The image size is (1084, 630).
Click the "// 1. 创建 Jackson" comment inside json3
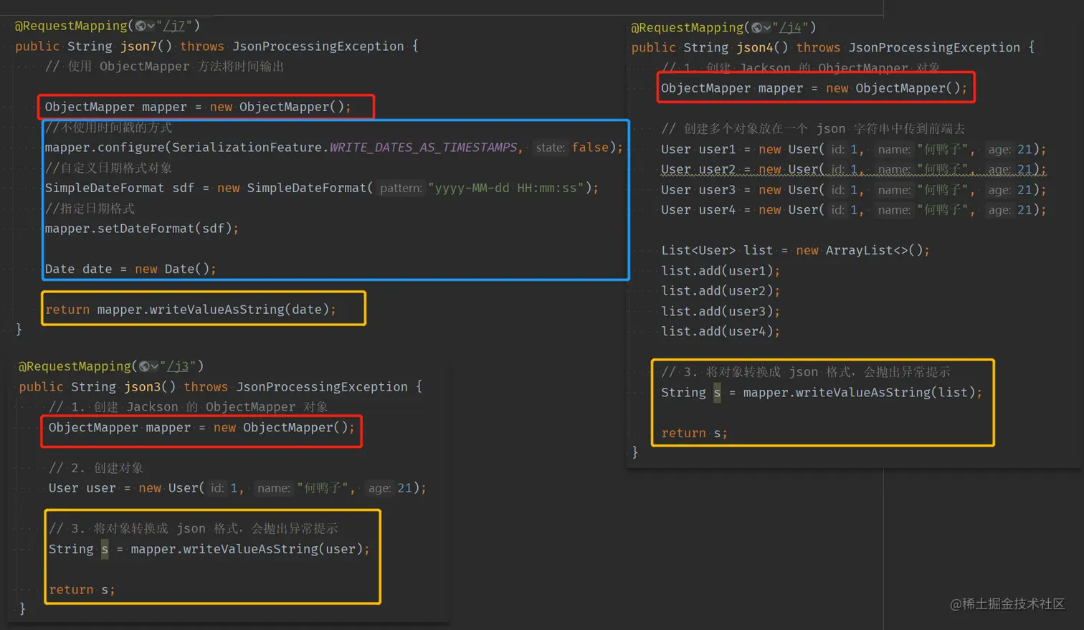188,407
